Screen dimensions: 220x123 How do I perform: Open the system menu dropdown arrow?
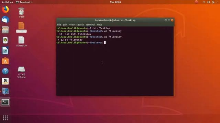[217, 2]
